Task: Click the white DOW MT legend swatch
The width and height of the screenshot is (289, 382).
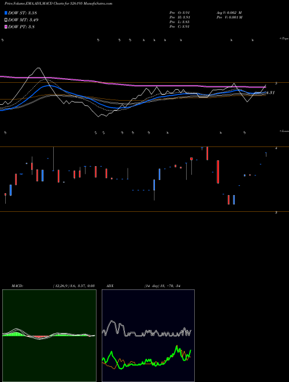Action: click(6, 20)
